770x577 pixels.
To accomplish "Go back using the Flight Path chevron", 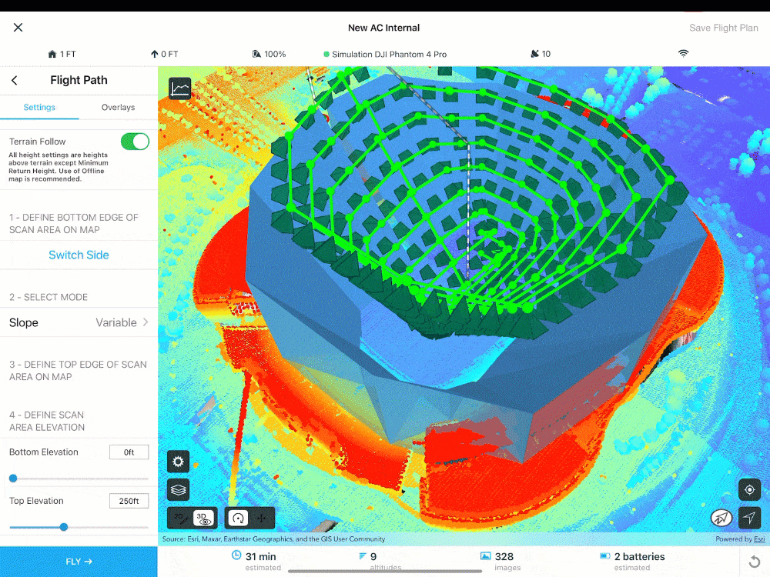I will coord(14,80).
